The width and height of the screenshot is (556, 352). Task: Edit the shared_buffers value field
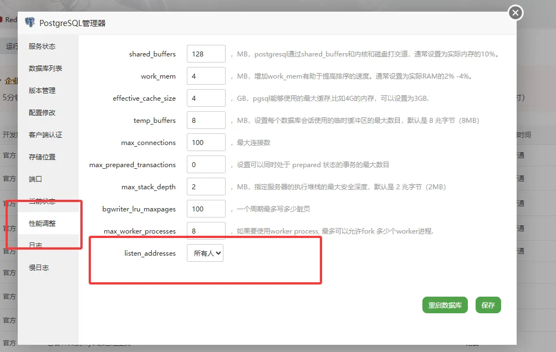[x=206, y=54]
